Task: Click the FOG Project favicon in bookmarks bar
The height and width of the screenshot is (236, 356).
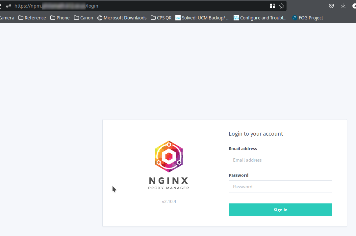Action: 294,18
